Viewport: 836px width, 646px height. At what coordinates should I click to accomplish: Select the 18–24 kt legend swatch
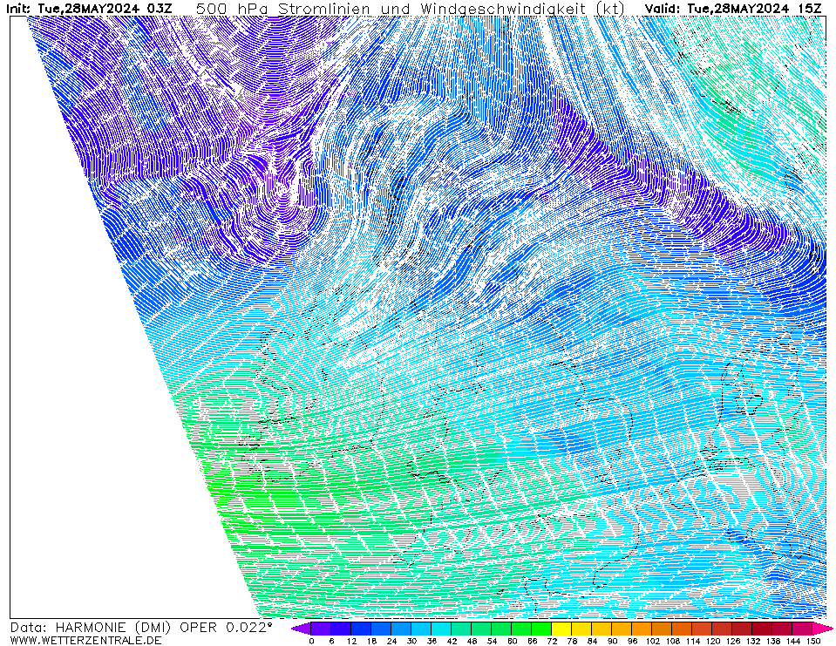pyautogui.click(x=381, y=629)
